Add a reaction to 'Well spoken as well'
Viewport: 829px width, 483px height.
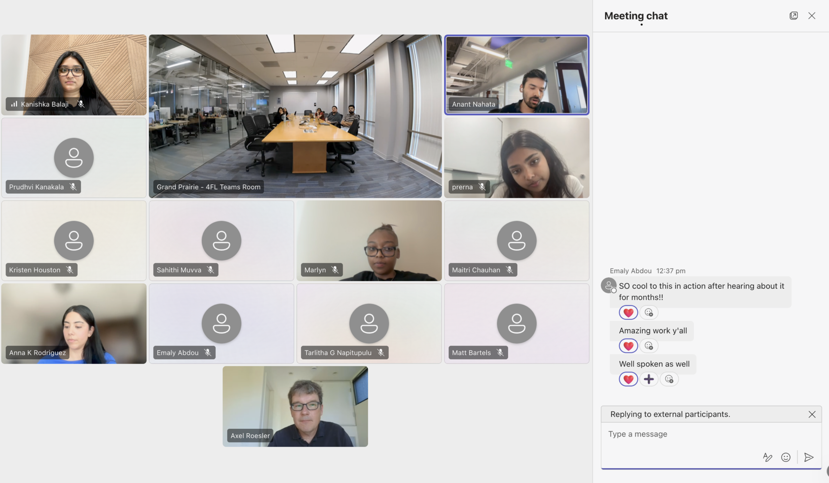(x=669, y=379)
